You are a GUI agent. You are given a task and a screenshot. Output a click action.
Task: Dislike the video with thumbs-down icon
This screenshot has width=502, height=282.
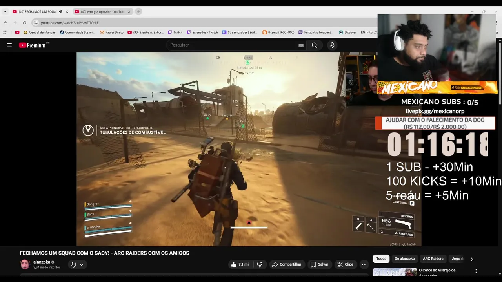[260, 264]
